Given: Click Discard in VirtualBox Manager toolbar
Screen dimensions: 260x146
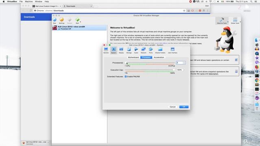Looking at the screenshot, I should [69, 21].
